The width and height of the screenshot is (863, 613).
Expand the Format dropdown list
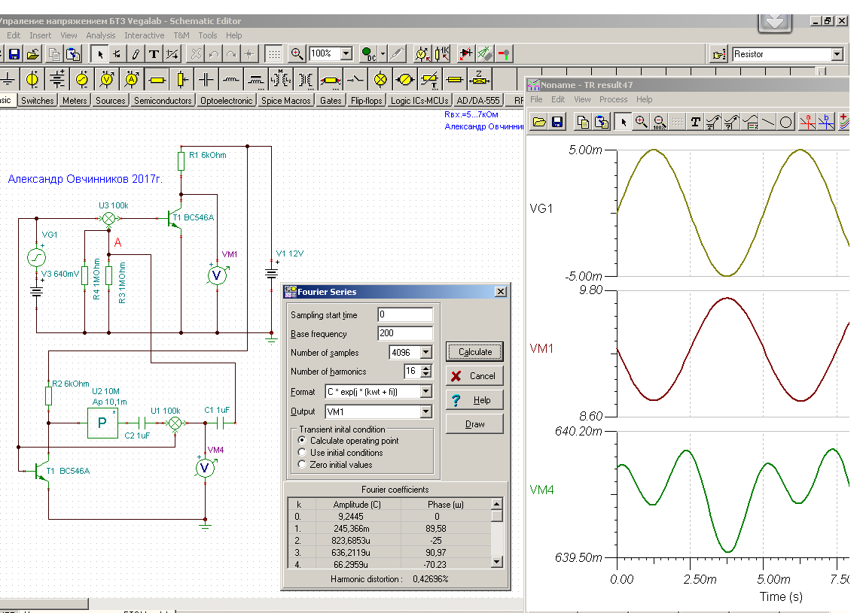[426, 392]
